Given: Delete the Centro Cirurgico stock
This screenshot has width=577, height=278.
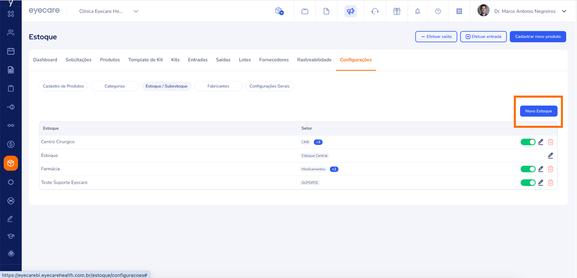Looking at the screenshot, I should pyautogui.click(x=551, y=142).
